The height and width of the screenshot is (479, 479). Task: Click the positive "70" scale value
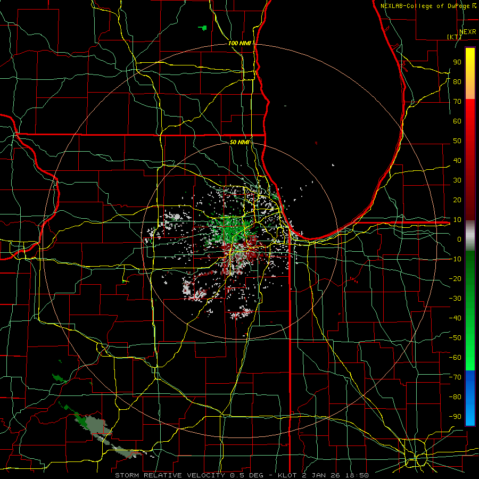[x=457, y=102]
